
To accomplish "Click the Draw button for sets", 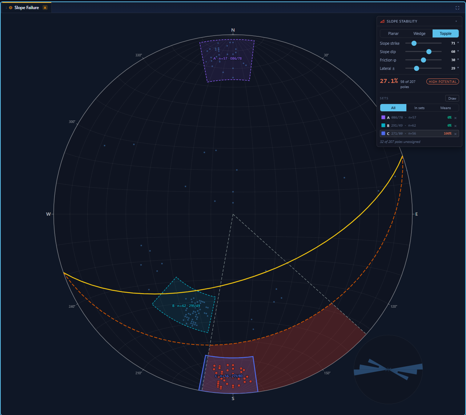I will coord(452,98).
